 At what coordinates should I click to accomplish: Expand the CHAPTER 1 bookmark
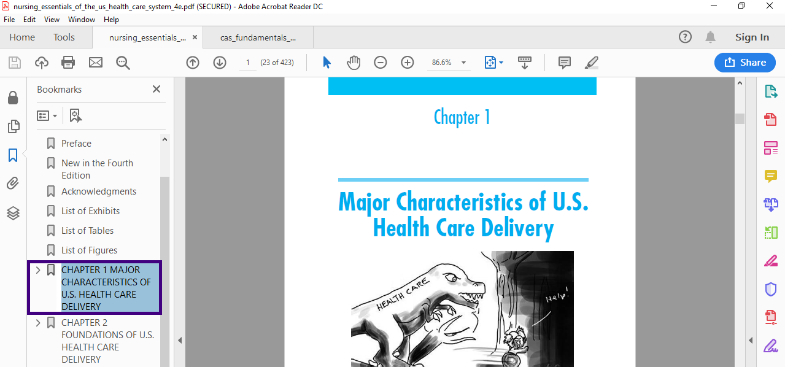(x=38, y=270)
